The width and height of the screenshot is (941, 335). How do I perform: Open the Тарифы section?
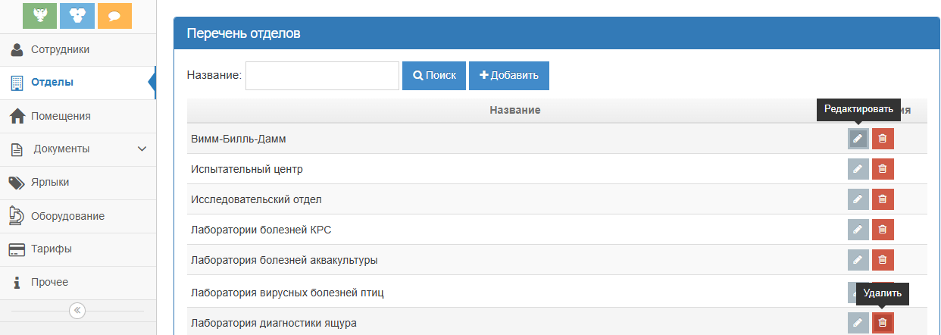52,249
